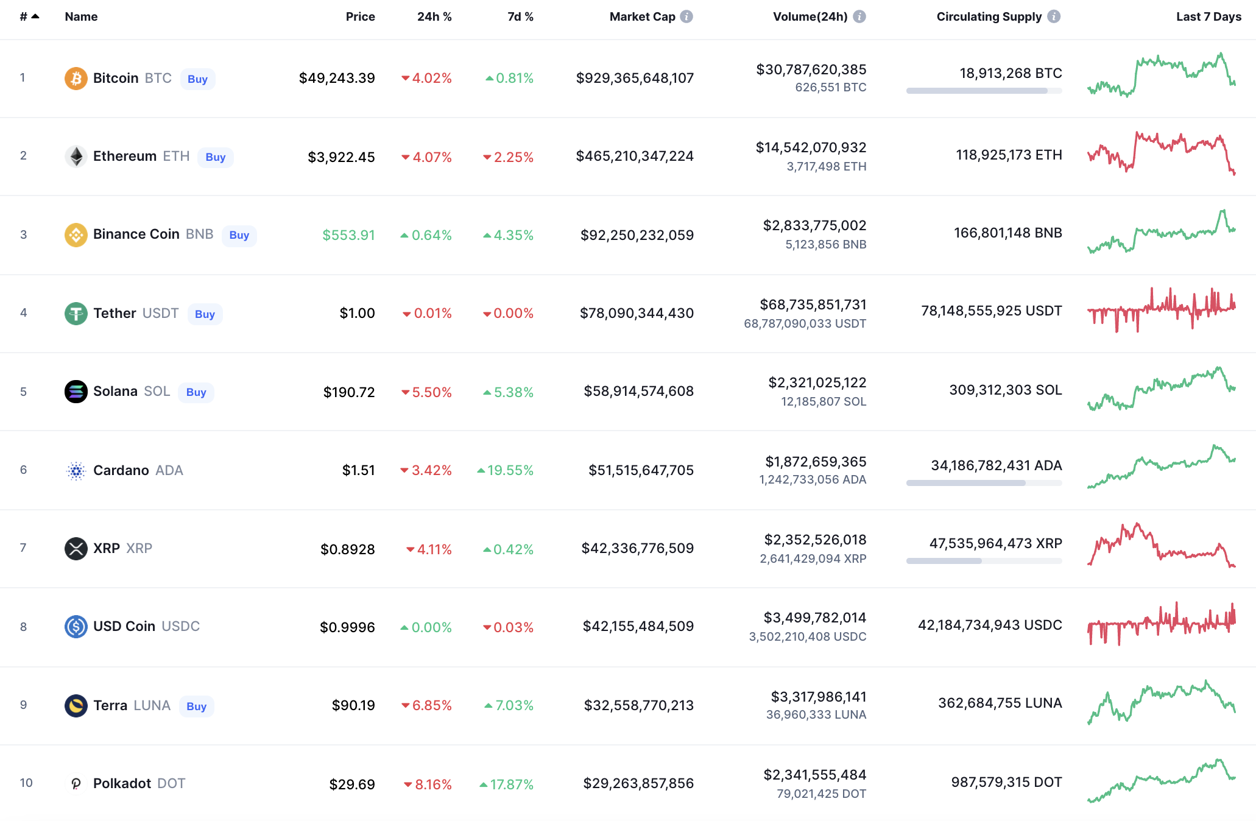Open Market Cap info tooltip icon
Image resolution: width=1256 pixels, height=821 pixels.
pyautogui.click(x=686, y=16)
